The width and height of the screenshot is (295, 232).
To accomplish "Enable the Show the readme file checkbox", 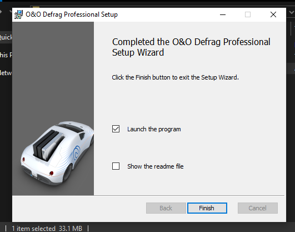I will pos(116,166).
